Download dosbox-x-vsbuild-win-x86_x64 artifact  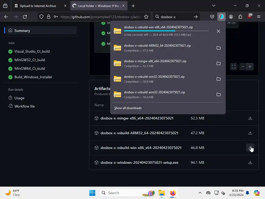pos(250,148)
